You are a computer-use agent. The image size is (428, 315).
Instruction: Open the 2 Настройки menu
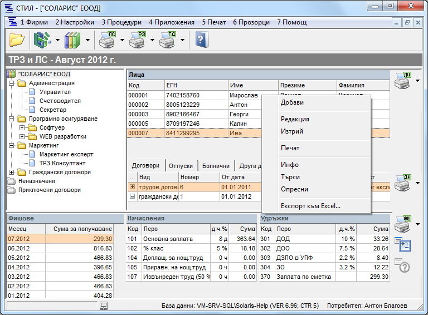75,22
